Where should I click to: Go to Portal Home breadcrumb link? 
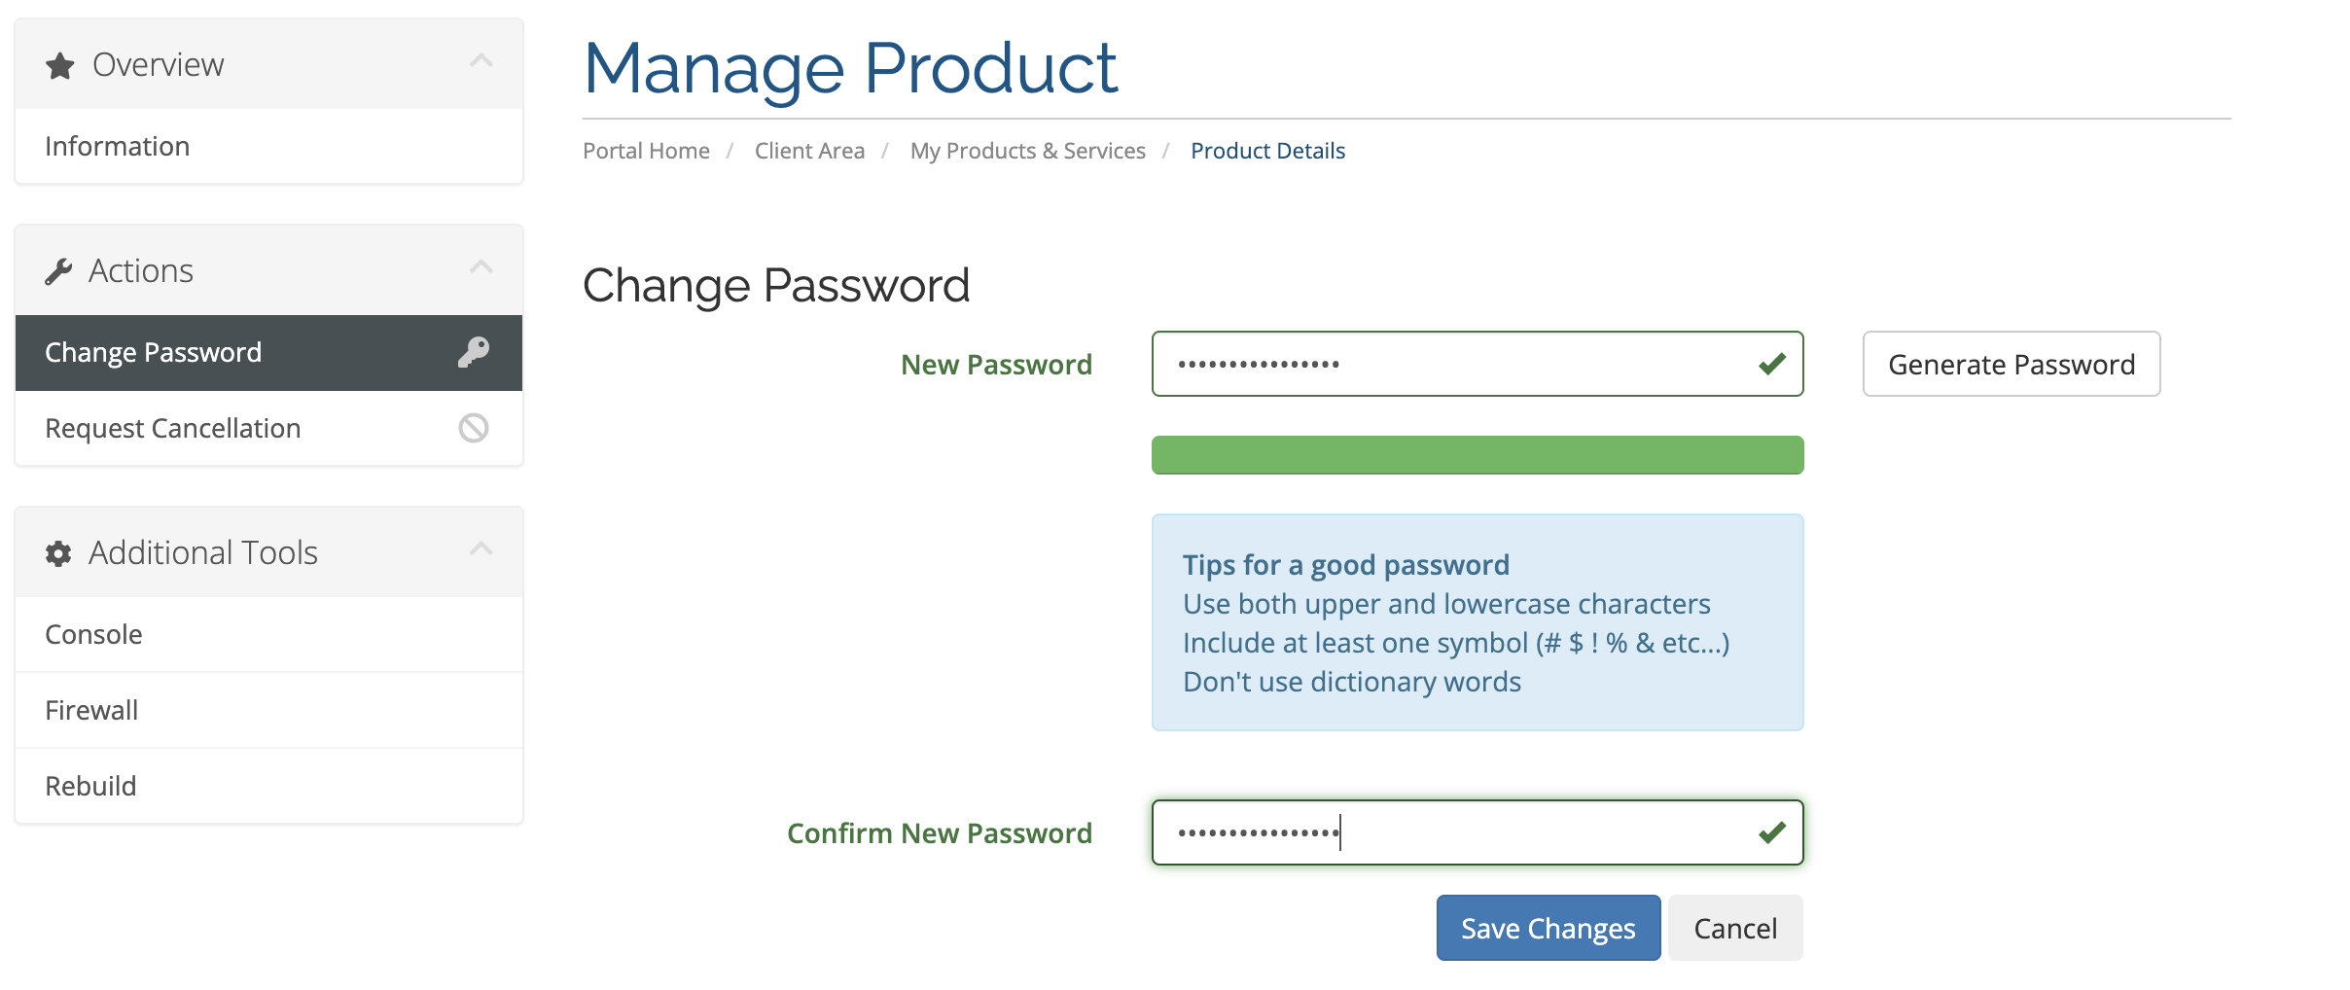(x=646, y=152)
